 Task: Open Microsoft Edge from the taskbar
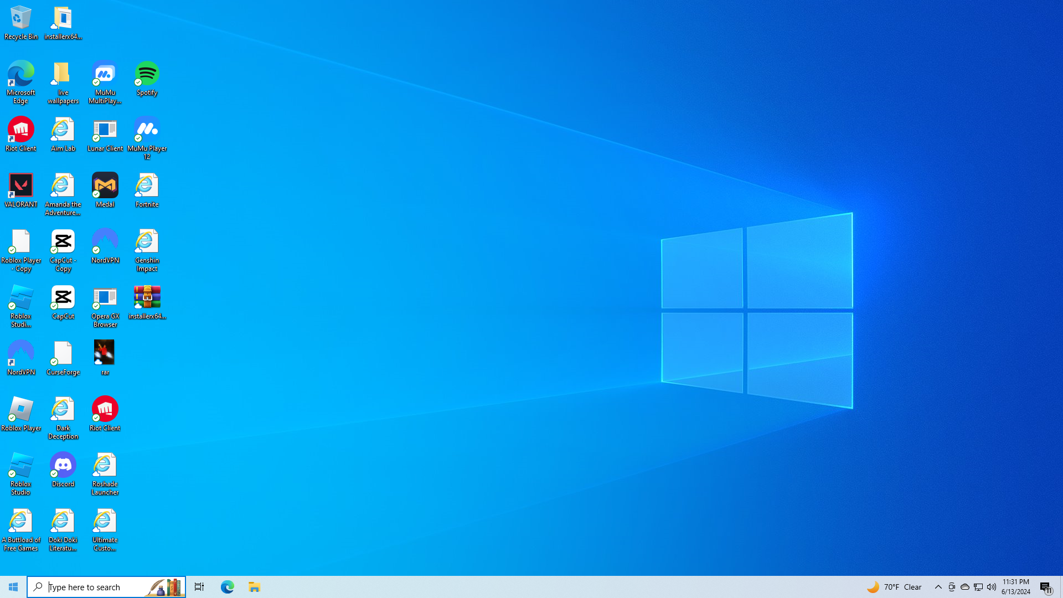pyautogui.click(x=228, y=587)
